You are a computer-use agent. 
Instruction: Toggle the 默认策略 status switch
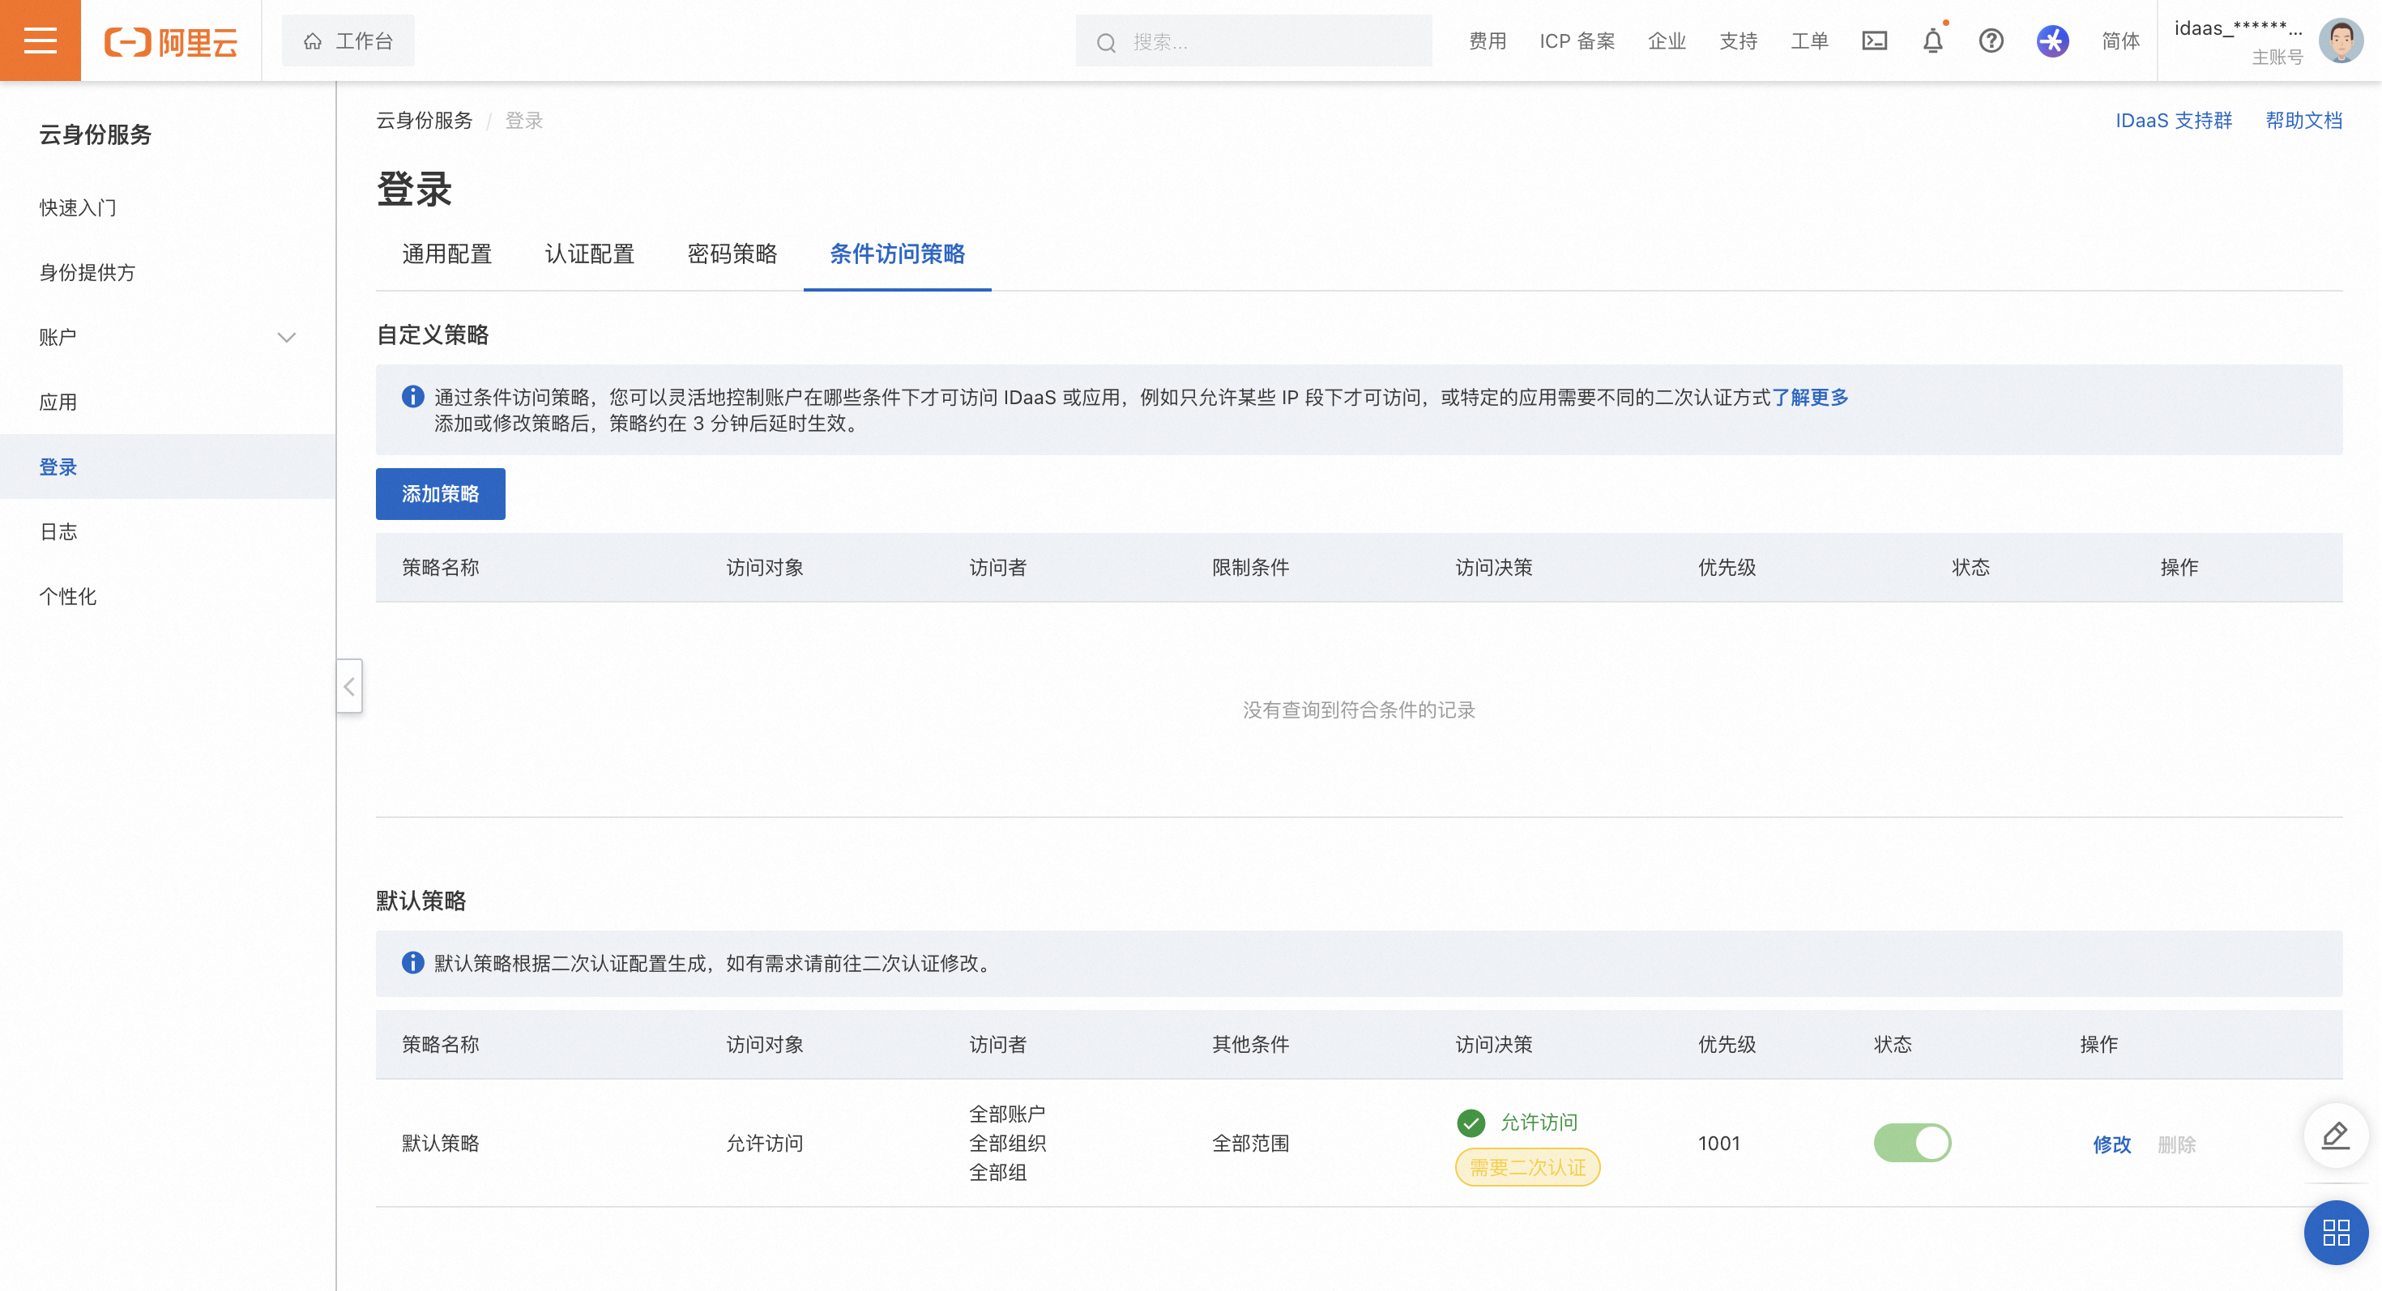coord(1912,1143)
